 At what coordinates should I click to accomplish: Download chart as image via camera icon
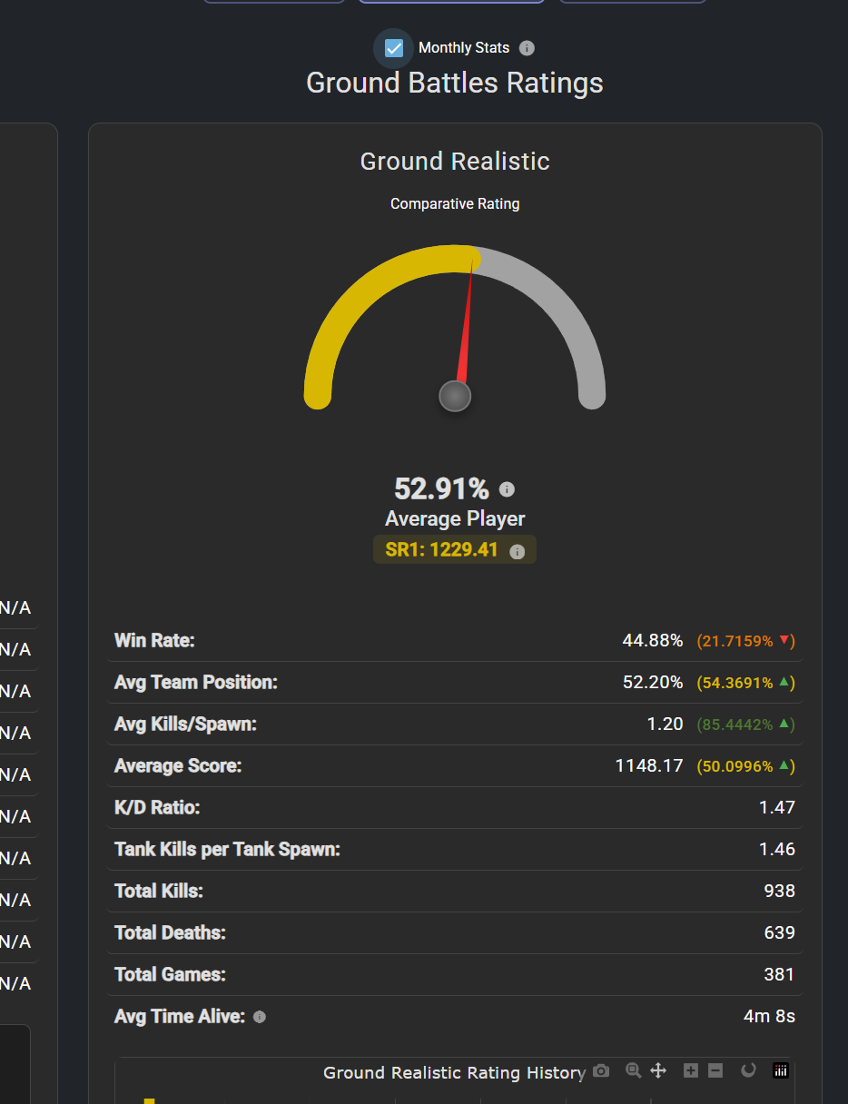601,1071
